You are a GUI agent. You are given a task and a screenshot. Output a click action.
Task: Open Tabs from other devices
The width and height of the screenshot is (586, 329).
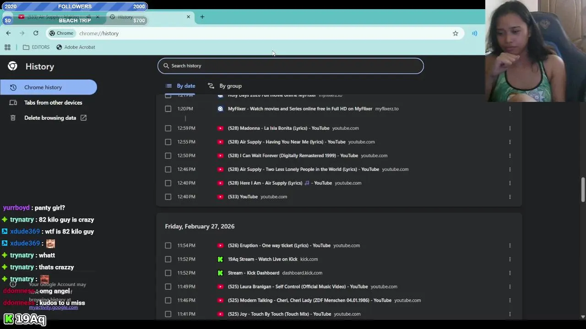point(48,103)
